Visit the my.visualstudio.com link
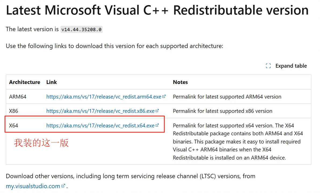 [33, 186]
